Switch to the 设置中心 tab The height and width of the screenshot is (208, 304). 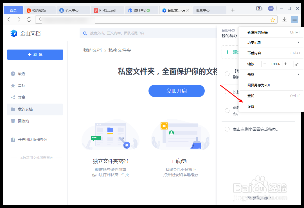click(210, 10)
